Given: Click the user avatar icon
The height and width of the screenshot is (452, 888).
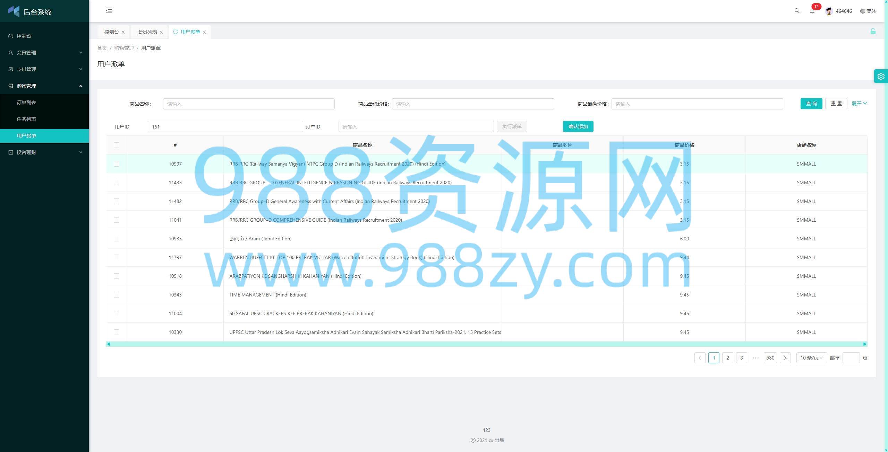Looking at the screenshot, I should 829,11.
